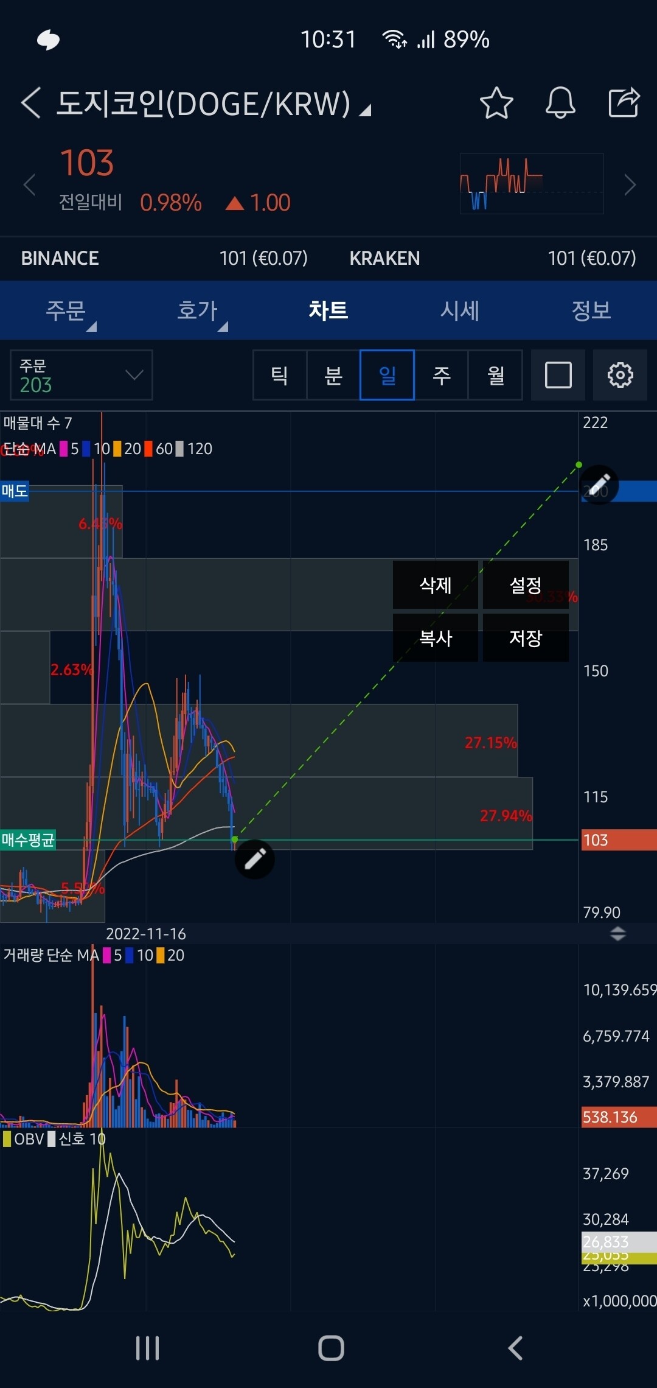Screen dimensions: 657x1388
Task: Toggle fullscreen chart square icon
Action: tap(558, 375)
